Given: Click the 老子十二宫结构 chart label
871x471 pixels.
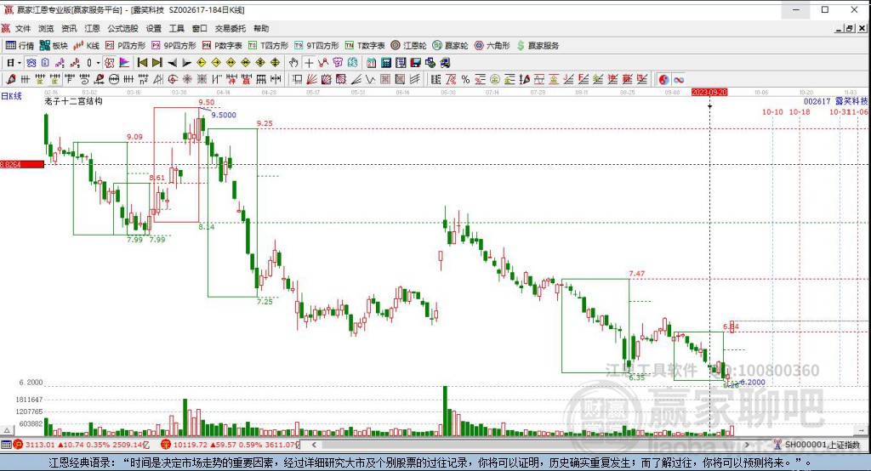Looking at the screenshot, I should click(x=73, y=101).
